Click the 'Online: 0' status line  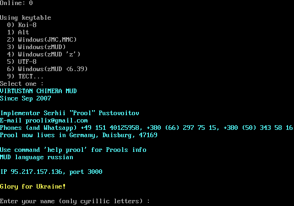click(x=16, y=3)
